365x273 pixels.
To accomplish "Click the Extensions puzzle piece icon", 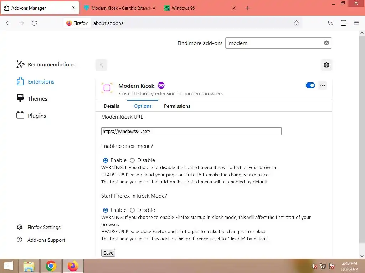I will tap(20, 81).
